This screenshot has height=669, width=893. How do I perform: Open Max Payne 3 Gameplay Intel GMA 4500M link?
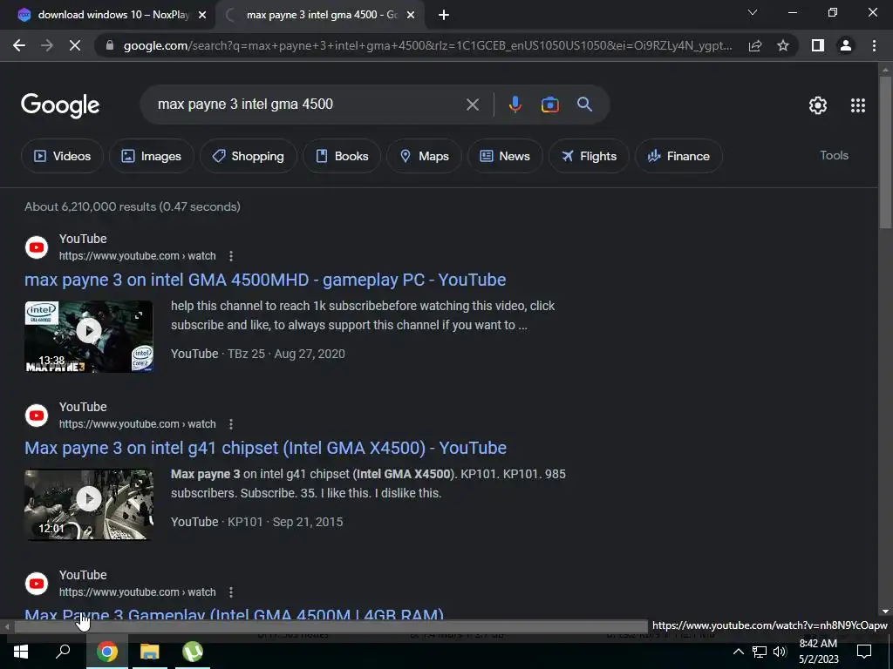(x=234, y=614)
